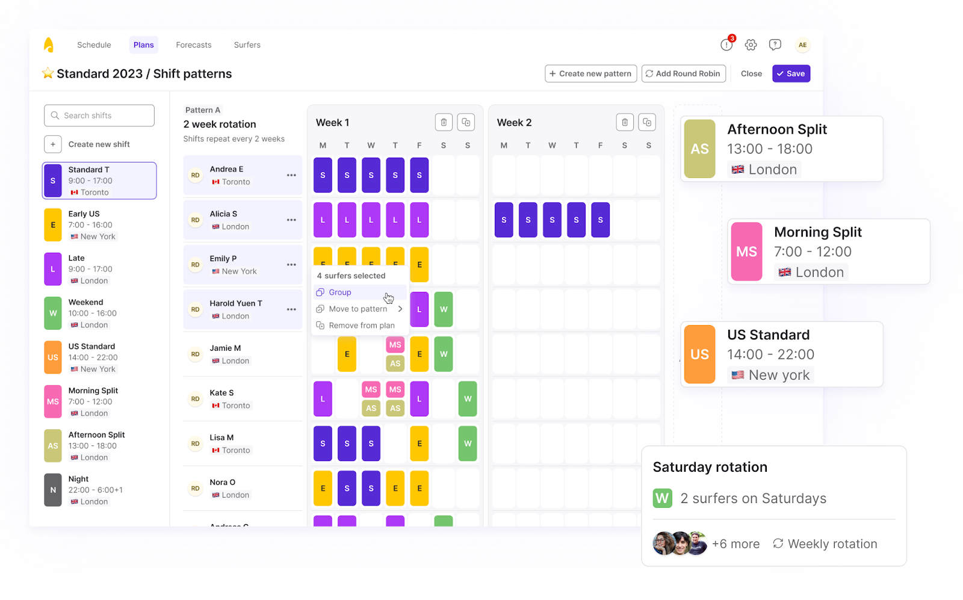Select Nora O's Monday E shift
Viewport: 963px width, 600px height.
pos(323,488)
